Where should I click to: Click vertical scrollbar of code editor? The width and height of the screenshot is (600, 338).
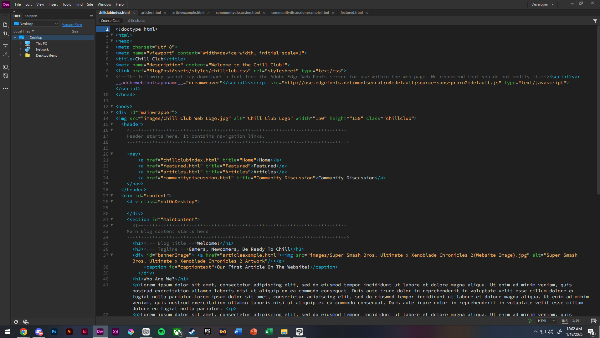(598, 110)
